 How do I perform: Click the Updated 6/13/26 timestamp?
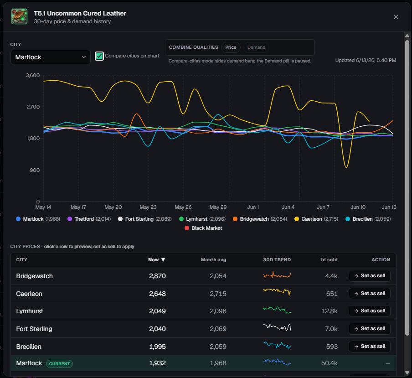click(366, 61)
